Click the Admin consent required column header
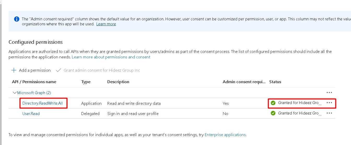 click(x=244, y=82)
